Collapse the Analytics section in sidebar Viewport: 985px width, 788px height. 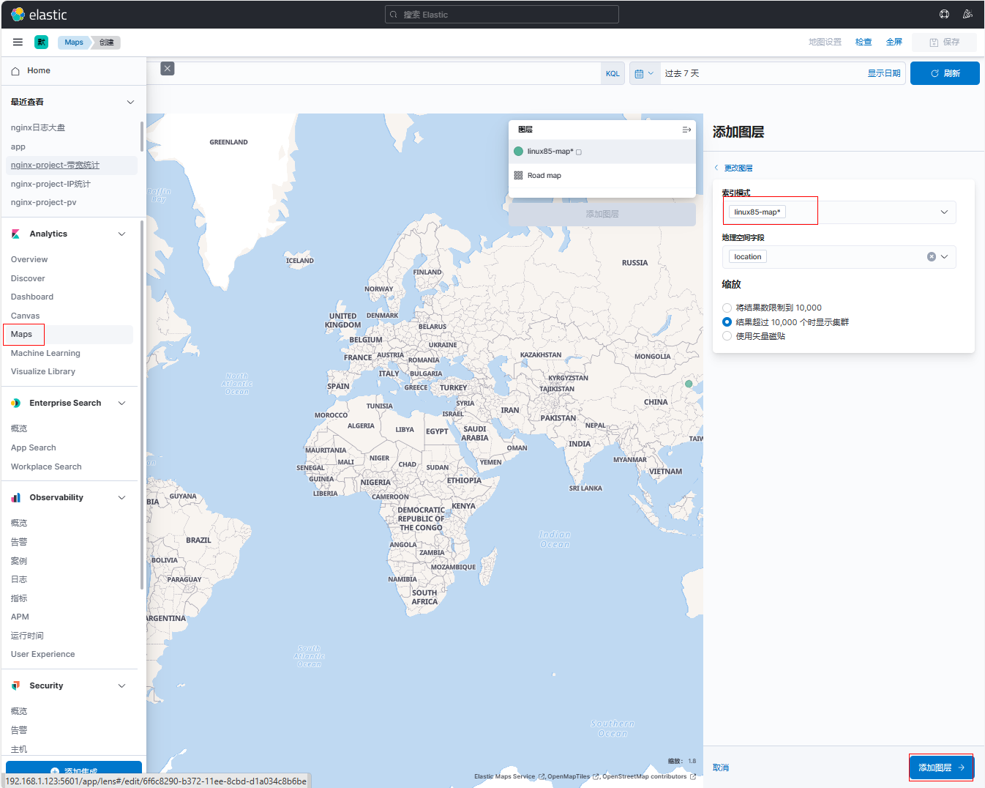click(121, 234)
